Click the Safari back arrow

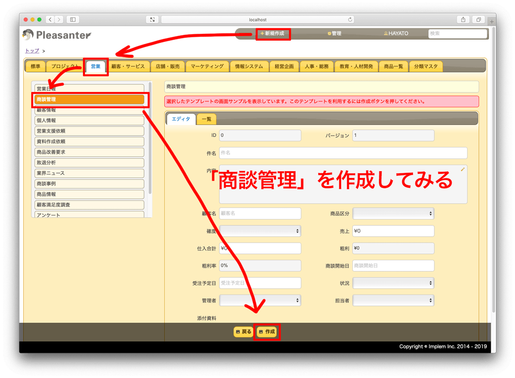(50, 20)
